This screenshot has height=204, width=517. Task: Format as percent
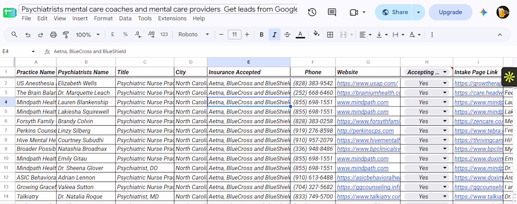(x=125, y=35)
